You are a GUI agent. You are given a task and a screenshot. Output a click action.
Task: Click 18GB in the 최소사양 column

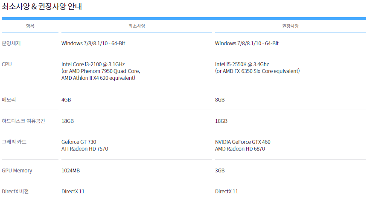coord(68,121)
